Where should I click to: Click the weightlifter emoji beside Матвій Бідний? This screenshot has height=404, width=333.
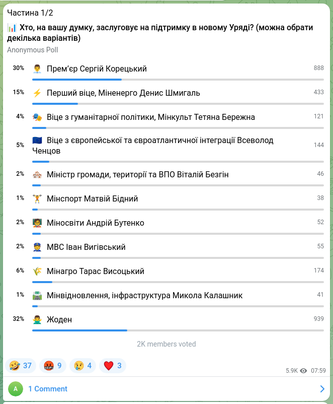coord(37,199)
